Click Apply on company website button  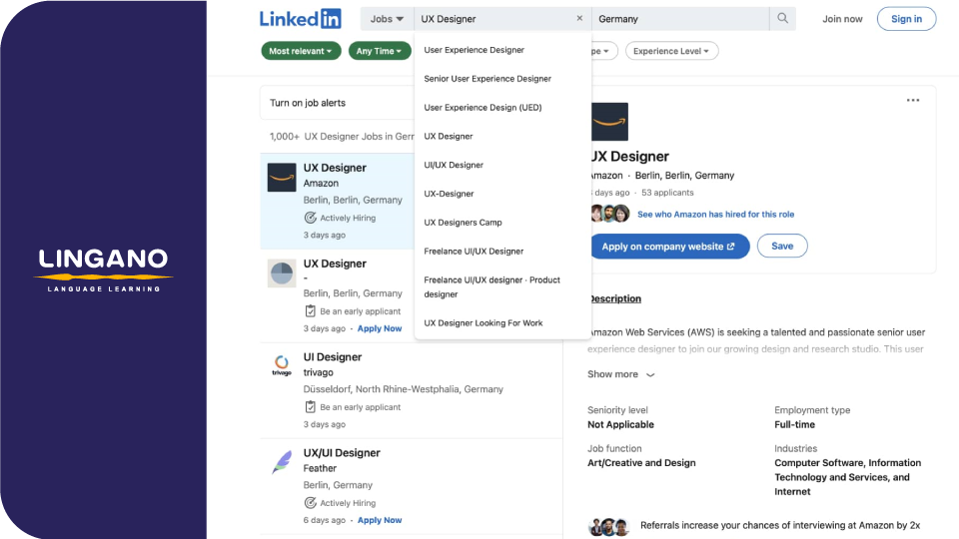(669, 247)
